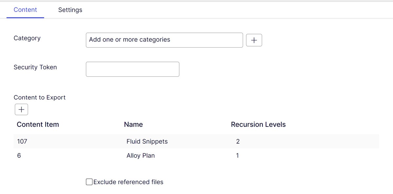
Task: Click the Category input field
Action: coord(164,40)
